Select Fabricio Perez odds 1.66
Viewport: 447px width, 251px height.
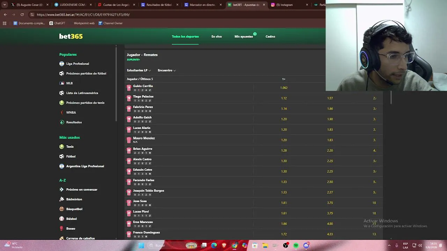330,109
